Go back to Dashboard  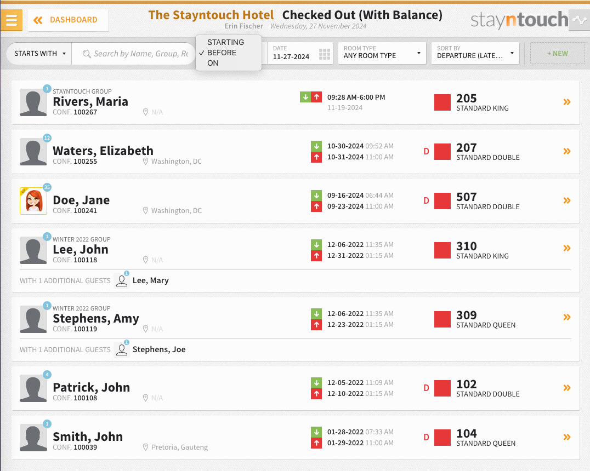(x=69, y=20)
